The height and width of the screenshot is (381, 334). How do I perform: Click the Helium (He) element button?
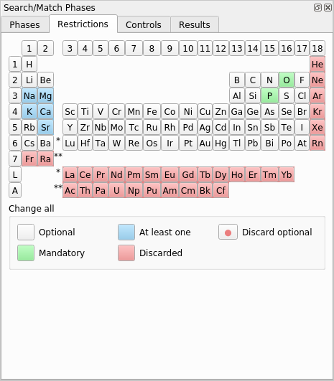point(317,64)
